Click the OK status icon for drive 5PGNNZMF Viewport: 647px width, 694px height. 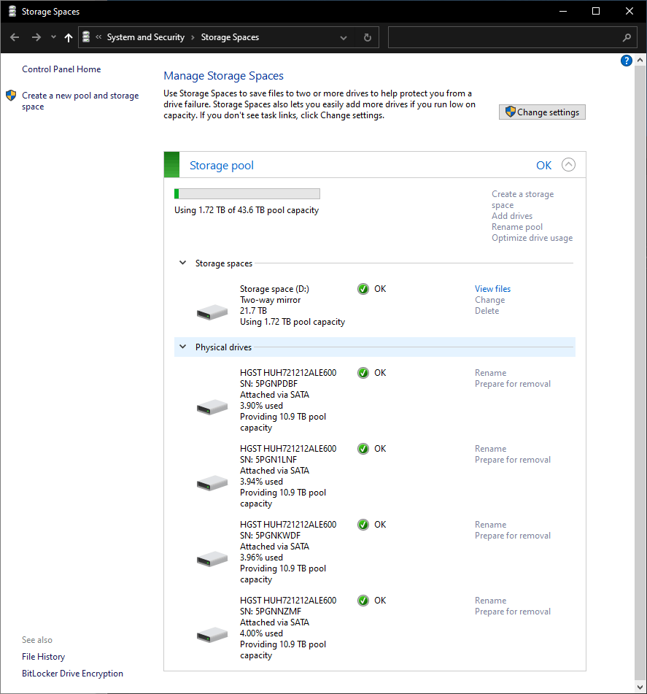[363, 601]
